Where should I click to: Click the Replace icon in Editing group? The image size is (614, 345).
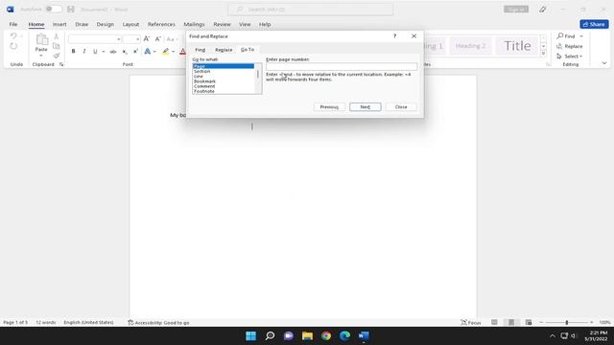pos(559,46)
